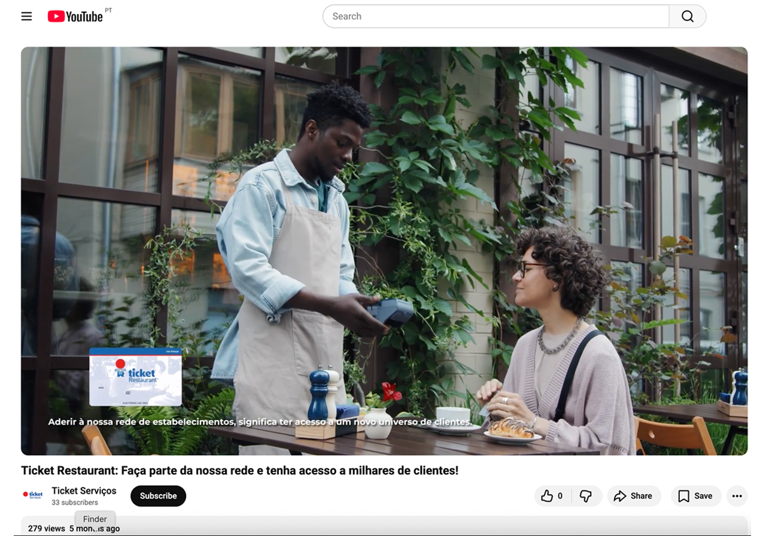Click the video player frame
Screen dimensions: 766x536
(x=384, y=251)
